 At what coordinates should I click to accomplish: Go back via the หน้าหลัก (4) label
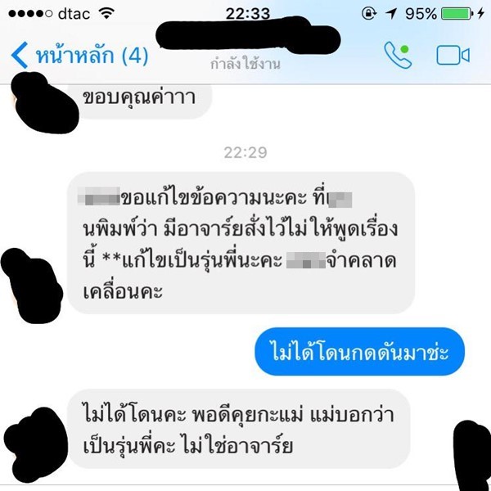[92, 56]
